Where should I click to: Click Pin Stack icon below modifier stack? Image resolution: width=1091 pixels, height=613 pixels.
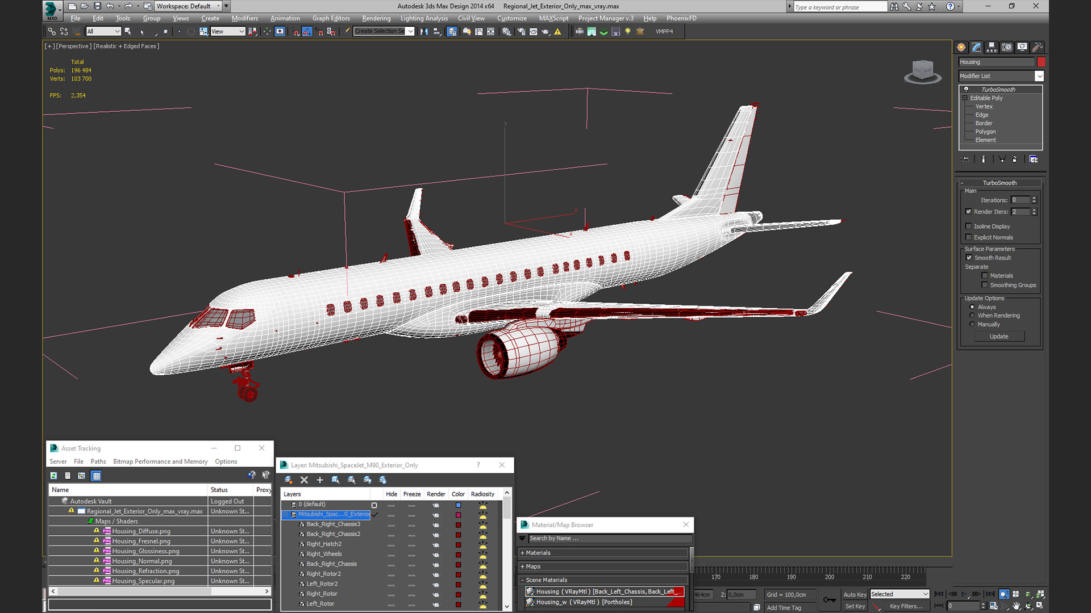[x=965, y=159]
